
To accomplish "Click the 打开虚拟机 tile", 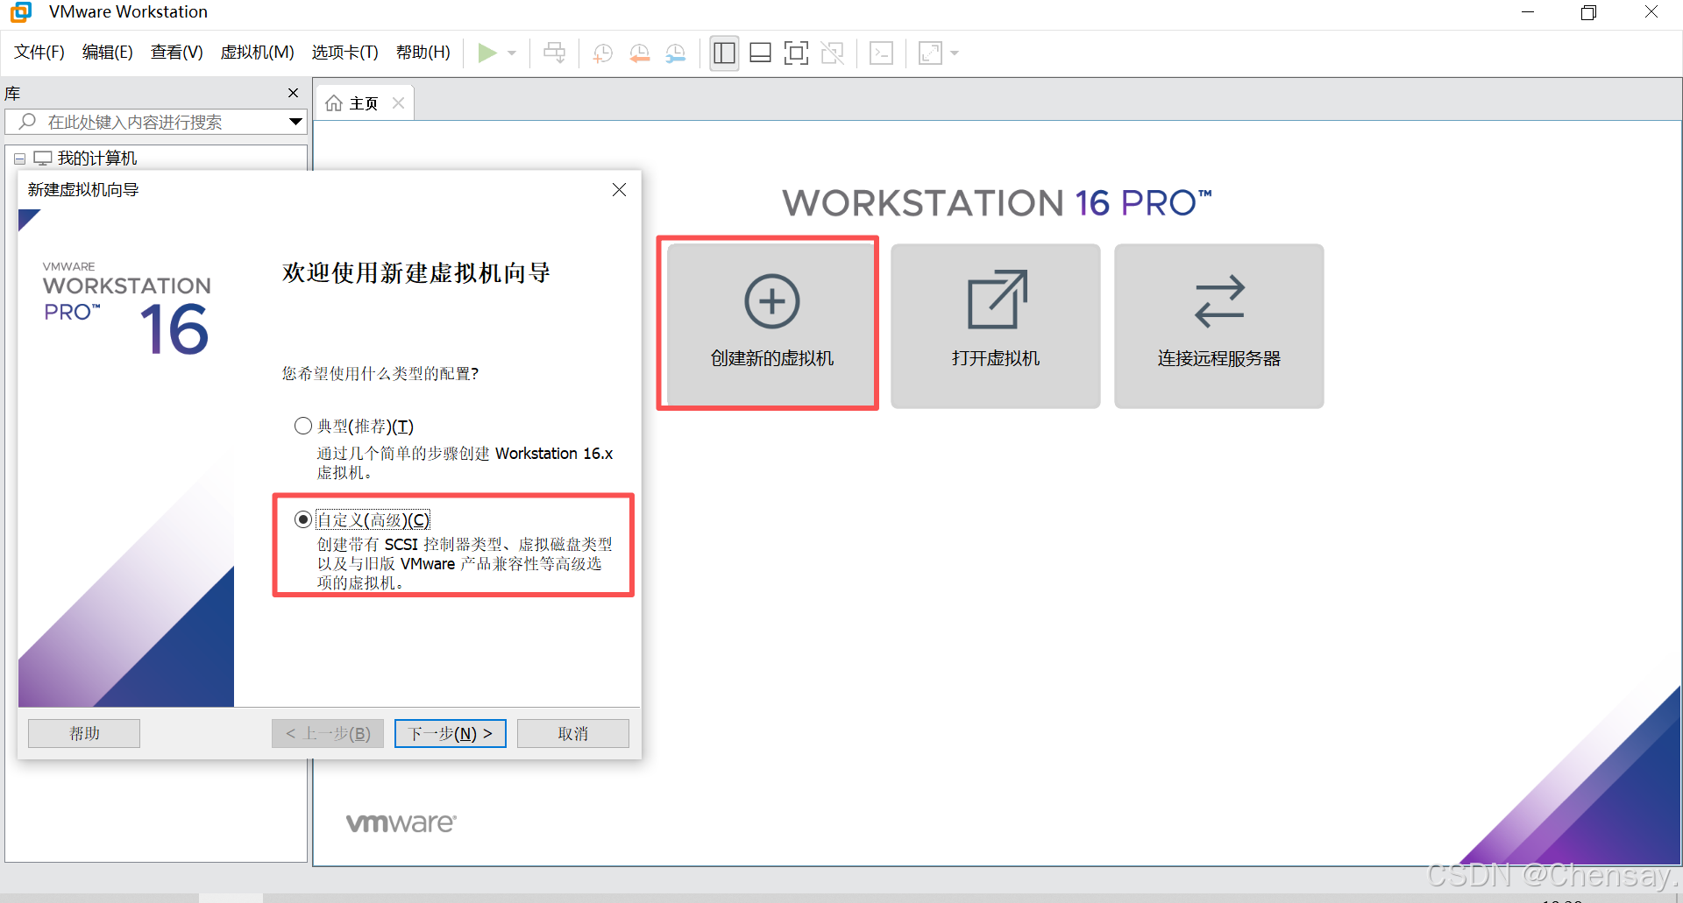I will (x=995, y=326).
